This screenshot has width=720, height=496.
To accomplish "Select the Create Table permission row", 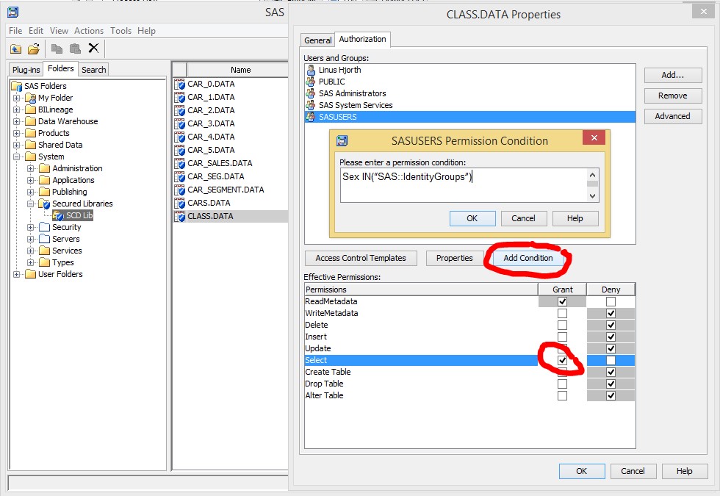I will pos(469,372).
